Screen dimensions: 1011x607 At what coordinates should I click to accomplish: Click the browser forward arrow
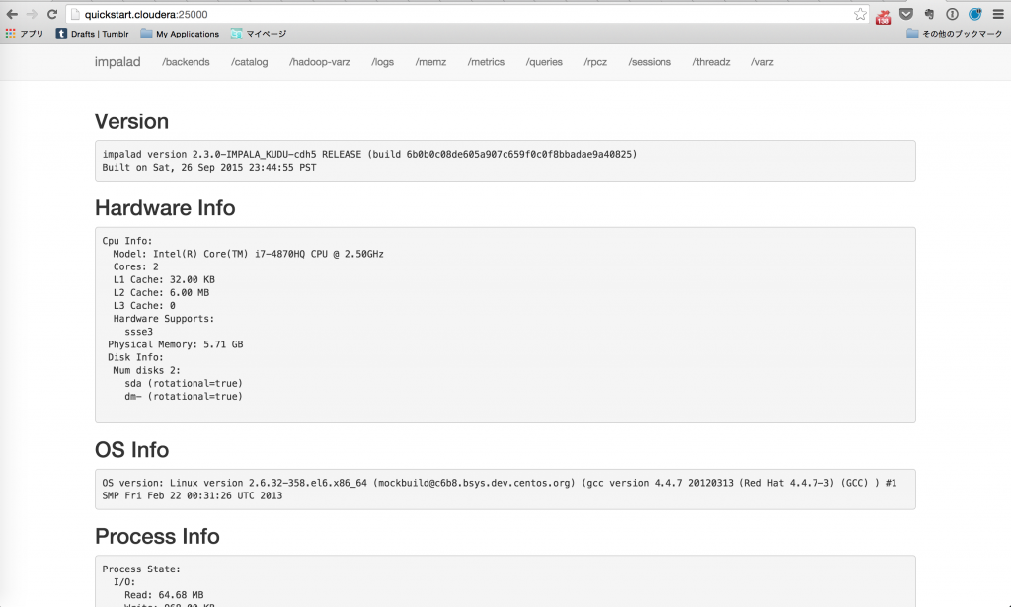click(32, 14)
